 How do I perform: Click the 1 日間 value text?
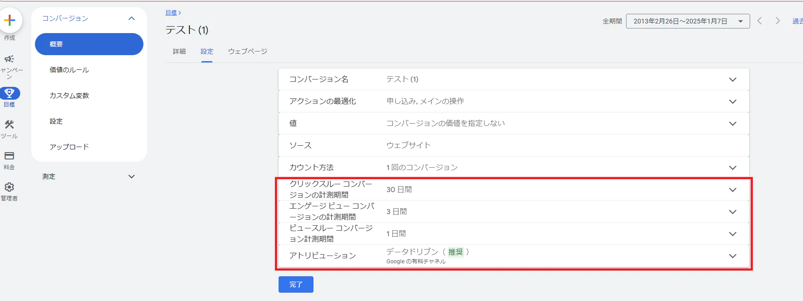point(396,233)
